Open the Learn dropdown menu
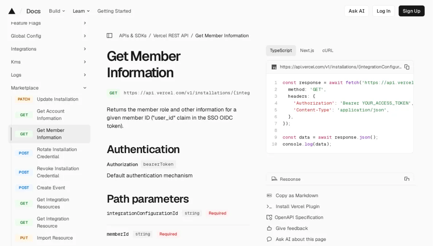Viewport: 438px width, 246px height. 81,11
